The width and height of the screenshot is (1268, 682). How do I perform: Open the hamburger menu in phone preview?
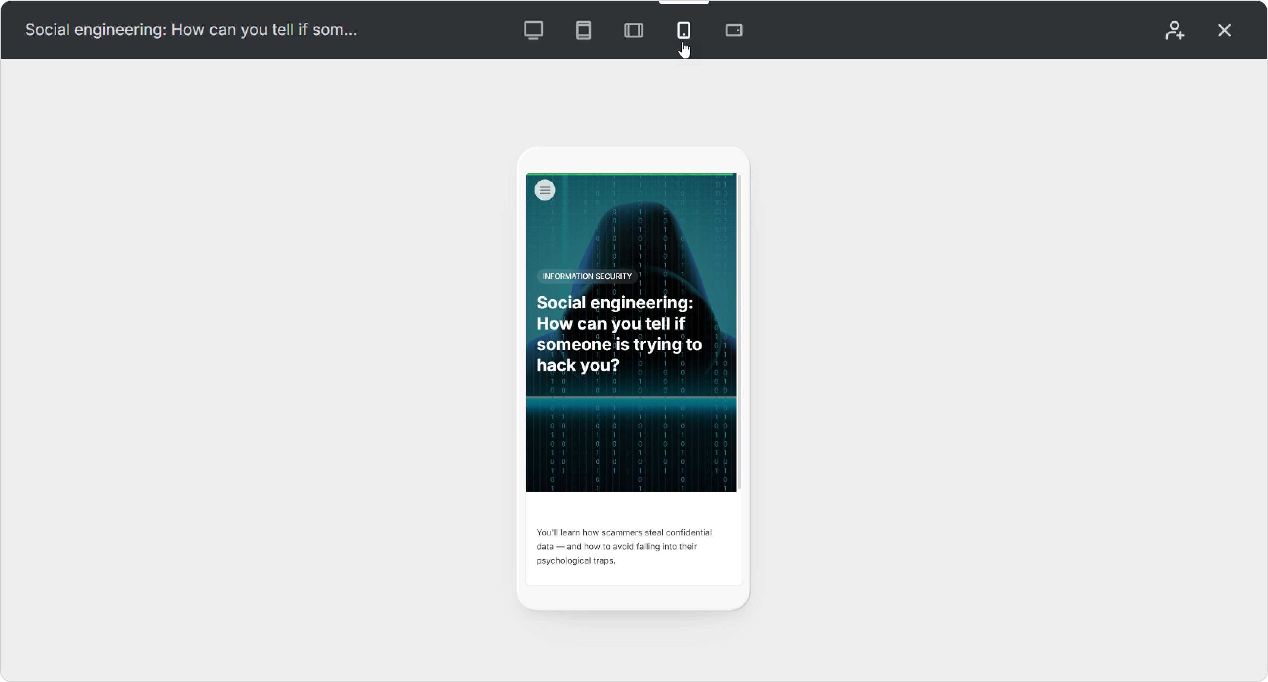[545, 190]
